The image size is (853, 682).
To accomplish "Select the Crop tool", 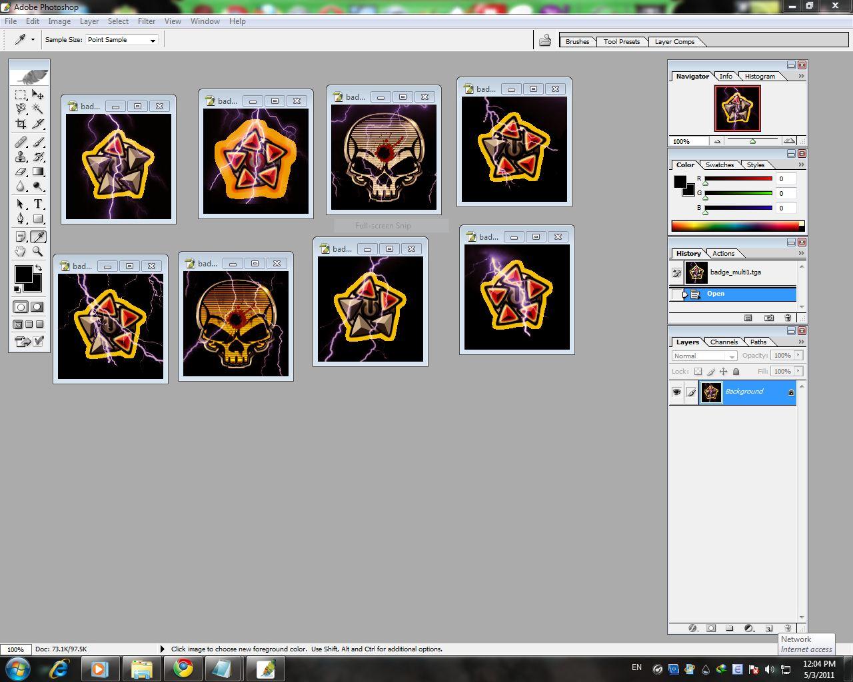I will 21,124.
